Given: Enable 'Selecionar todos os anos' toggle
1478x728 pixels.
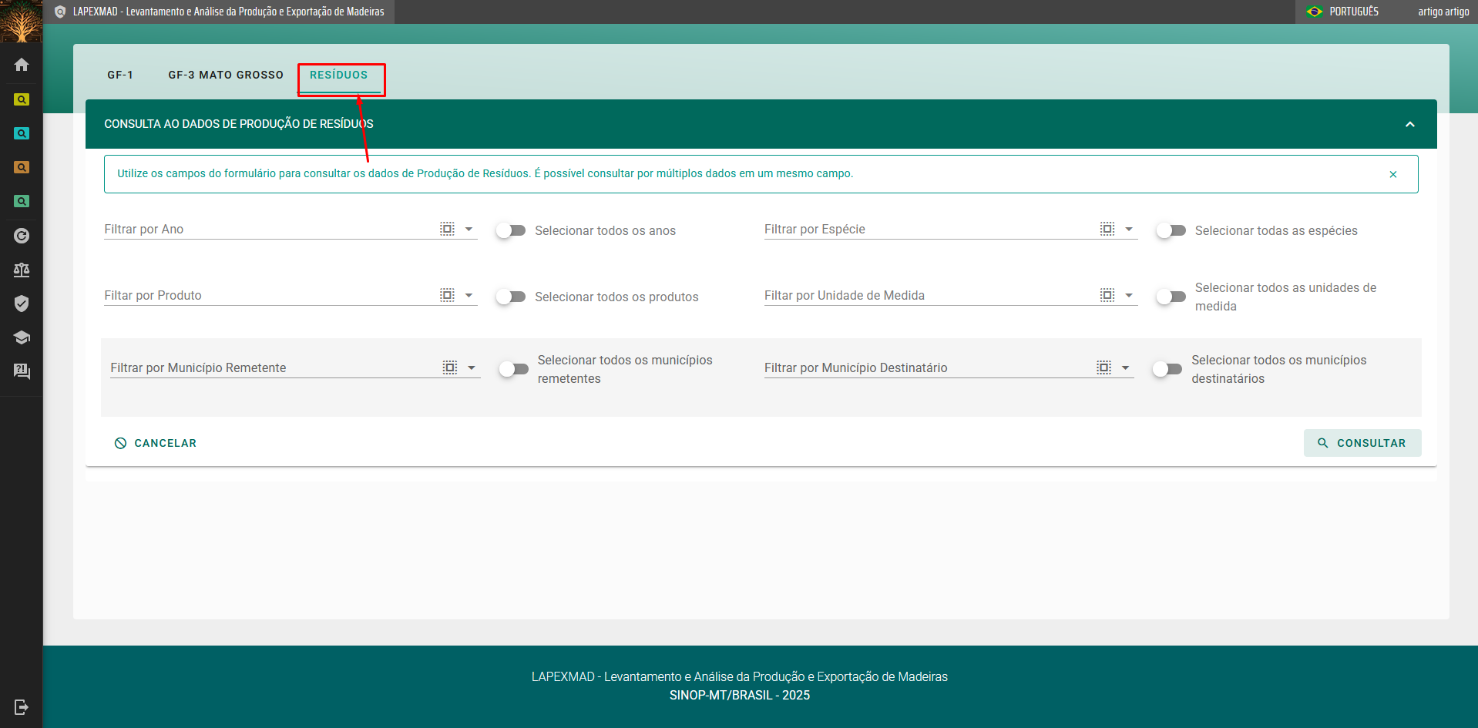Looking at the screenshot, I should pyautogui.click(x=510, y=230).
